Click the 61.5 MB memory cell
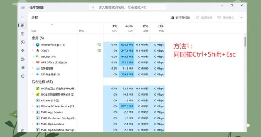This screenshot has height=137, width=261. (x=127, y=68)
